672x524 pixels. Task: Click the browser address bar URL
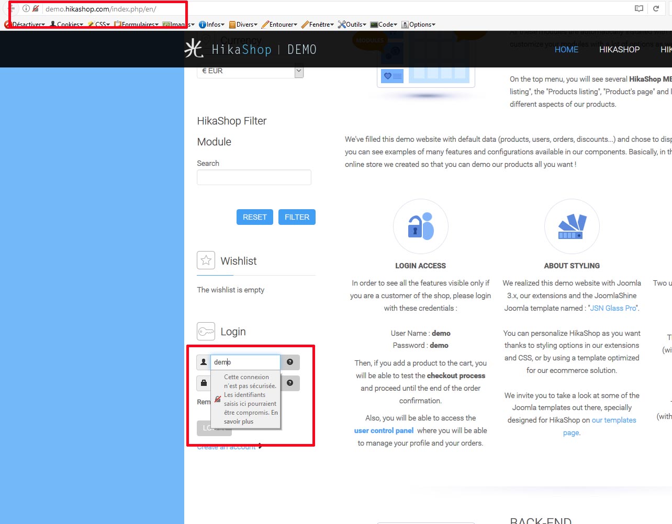point(100,9)
